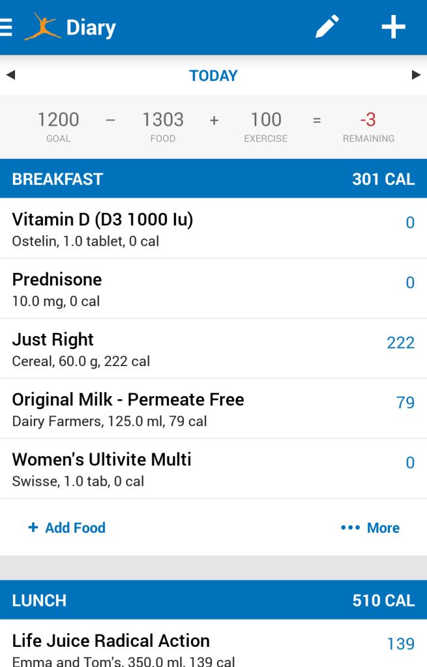Open the hamburger navigation menu
Image resolution: width=427 pixels, height=667 pixels.
click(7, 27)
